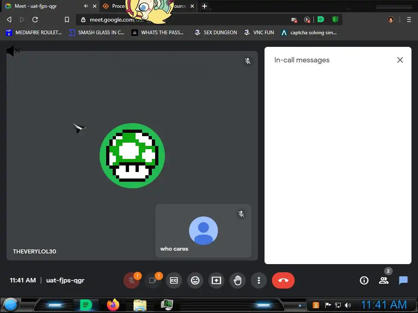Click the green chat extension icon

pyautogui.click(x=321, y=20)
